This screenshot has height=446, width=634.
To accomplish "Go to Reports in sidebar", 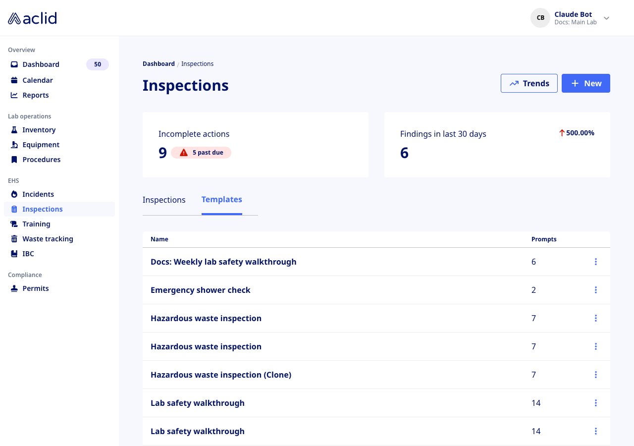I will click(x=59, y=95).
